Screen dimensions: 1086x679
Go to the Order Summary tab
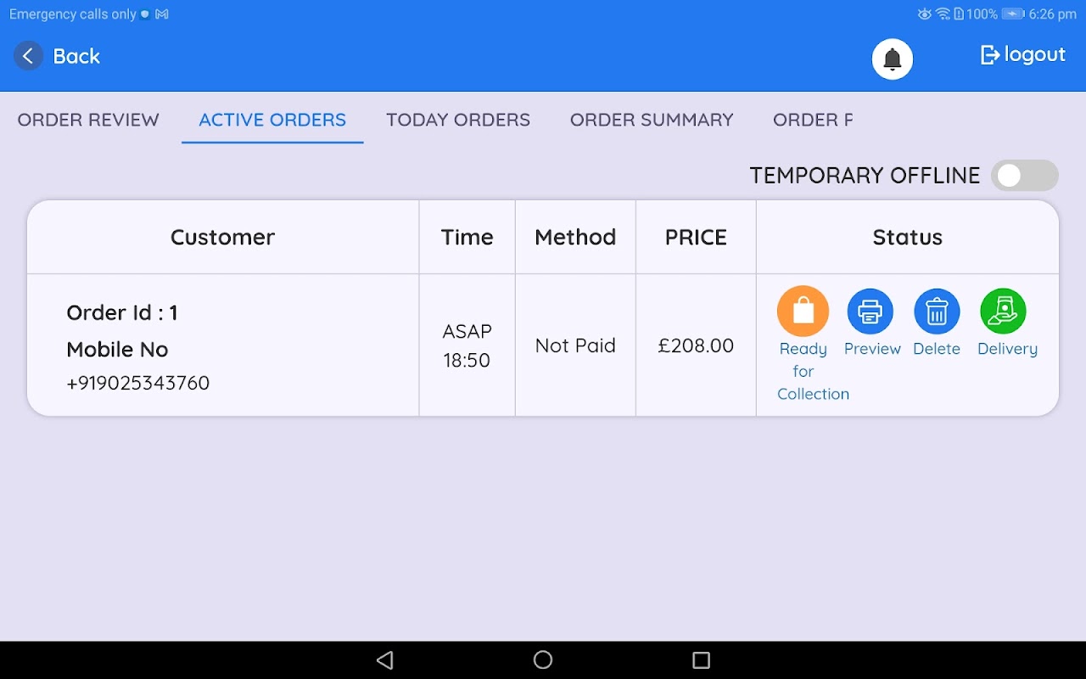coord(652,120)
